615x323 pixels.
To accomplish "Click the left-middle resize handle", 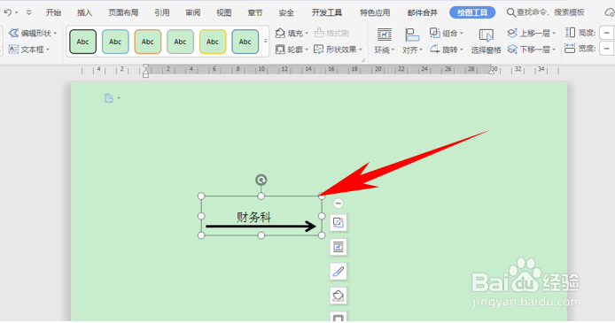I will coord(201,216).
